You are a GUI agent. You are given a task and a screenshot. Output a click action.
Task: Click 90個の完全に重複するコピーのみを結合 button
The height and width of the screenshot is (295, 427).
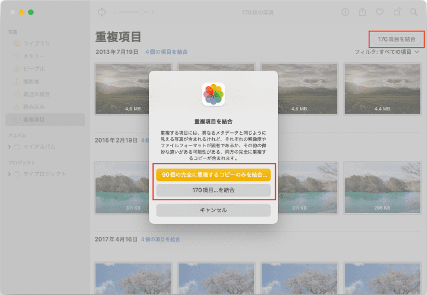(213, 175)
